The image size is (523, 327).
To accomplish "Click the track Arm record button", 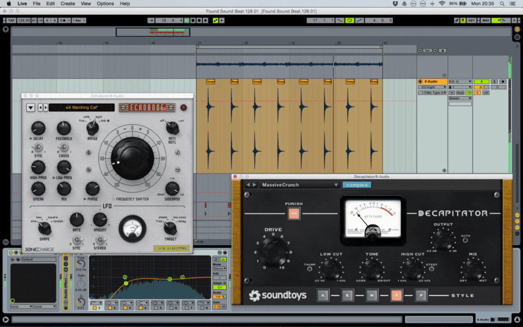I will click(503, 81).
